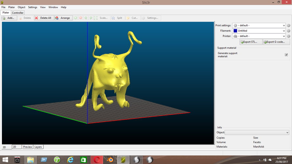Open Windows Store from the taskbar
Viewport: 292px width, 164px height.
(x=83, y=160)
